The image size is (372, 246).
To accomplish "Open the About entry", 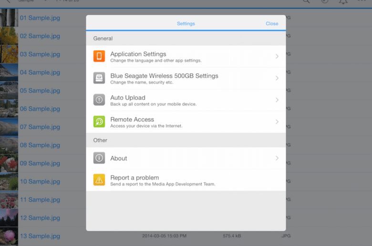I will click(186, 158).
